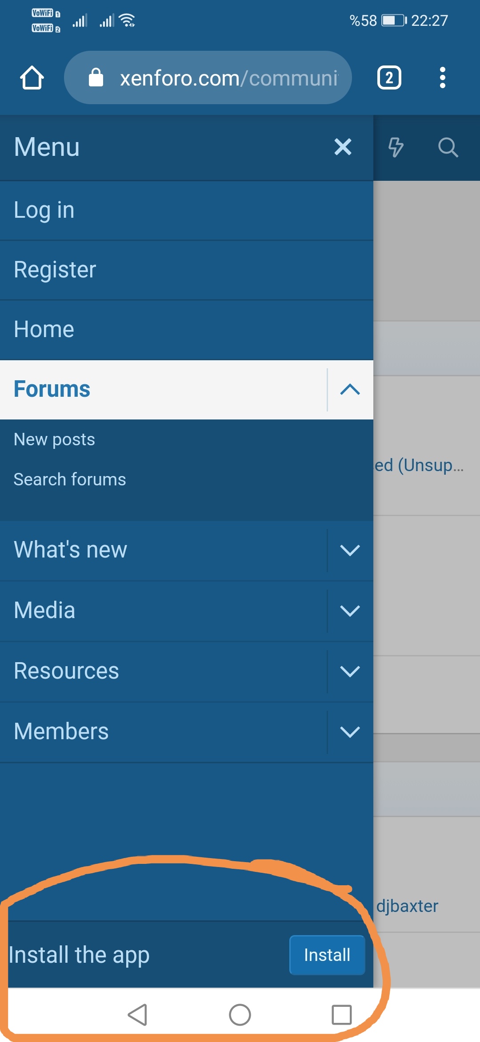Select the Log in menu item
The width and height of the screenshot is (480, 1042).
pos(187,210)
